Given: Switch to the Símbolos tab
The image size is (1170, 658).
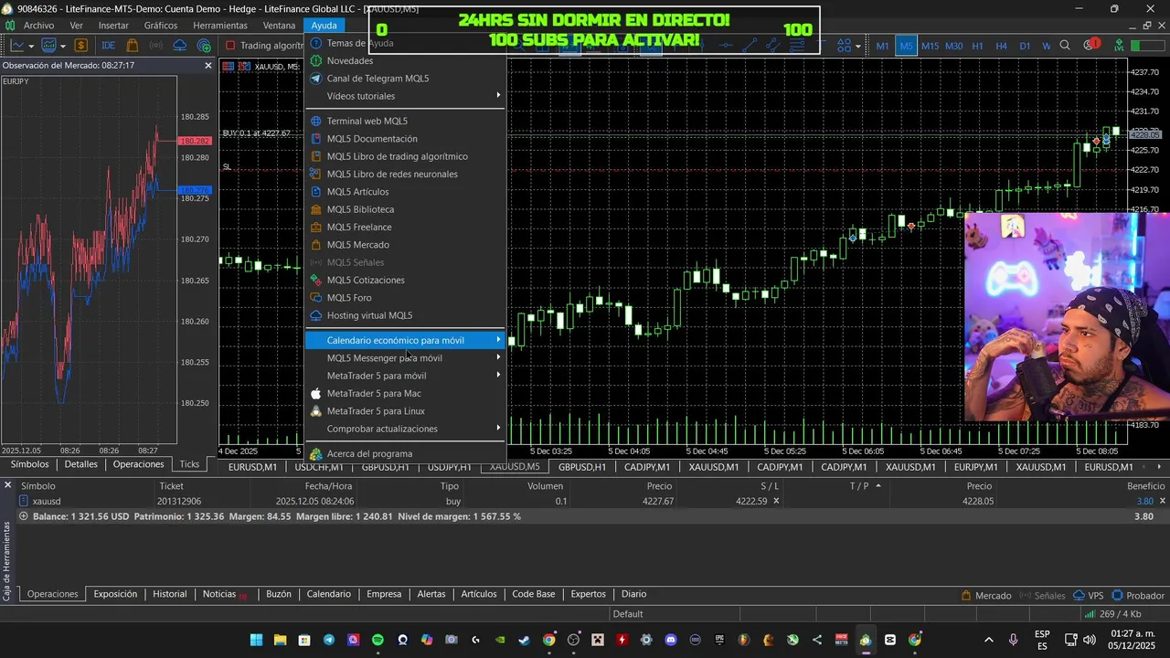Looking at the screenshot, I should tap(30, 464).
